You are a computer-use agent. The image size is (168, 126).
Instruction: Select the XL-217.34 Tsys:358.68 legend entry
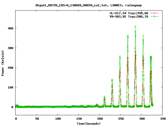pos(129,13)
